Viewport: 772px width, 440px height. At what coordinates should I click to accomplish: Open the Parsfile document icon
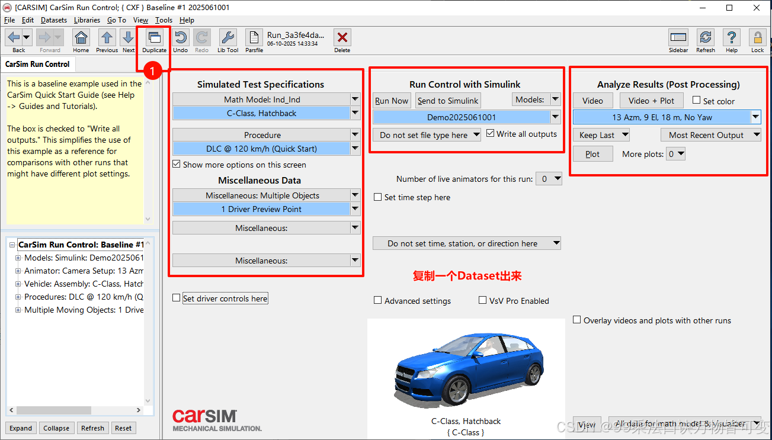click(x=254, y=38)
